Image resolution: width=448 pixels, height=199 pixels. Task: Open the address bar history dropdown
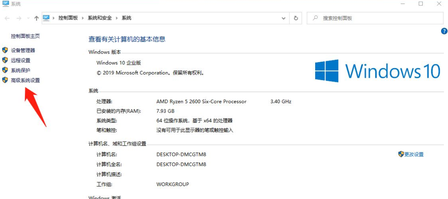click(x=284, y=18)
